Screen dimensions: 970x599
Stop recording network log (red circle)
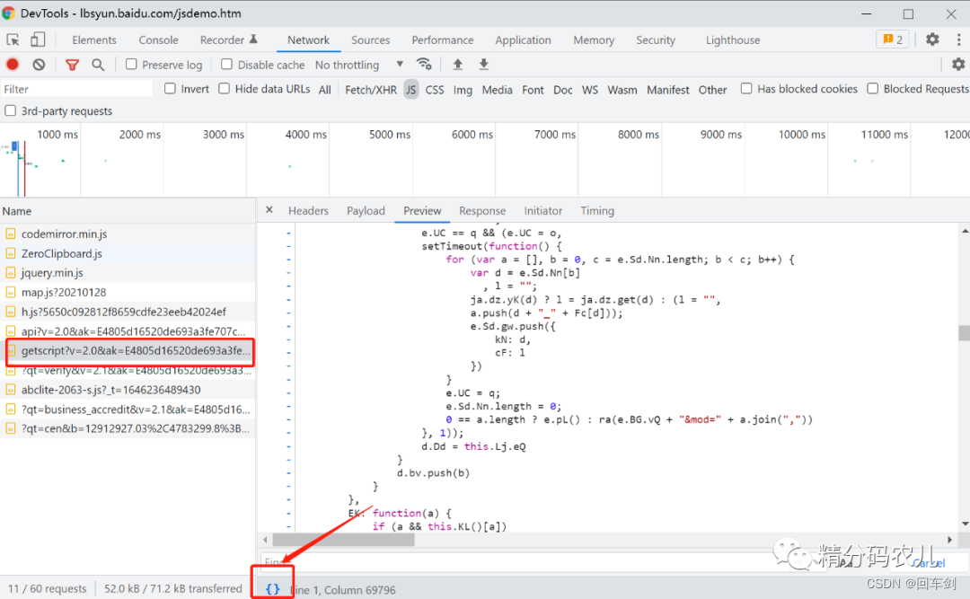pyautogui.click(x=13, y=65)
